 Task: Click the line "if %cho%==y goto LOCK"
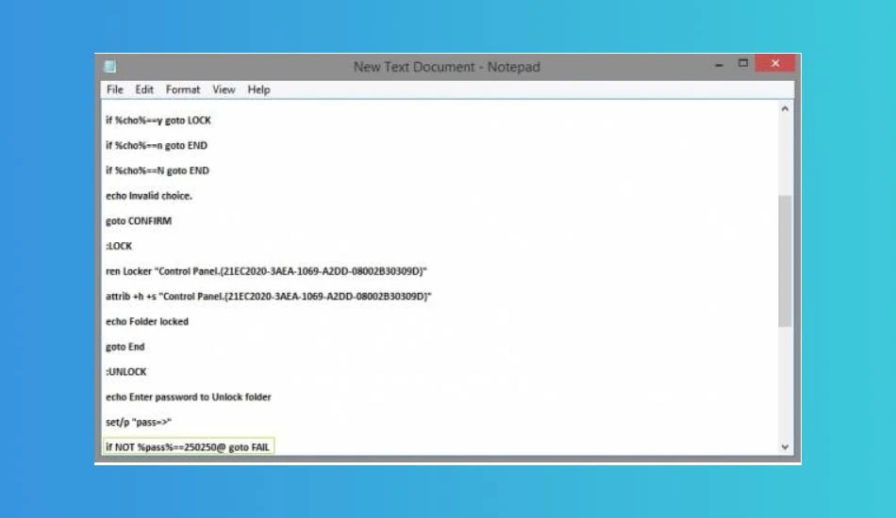[158, 121]
